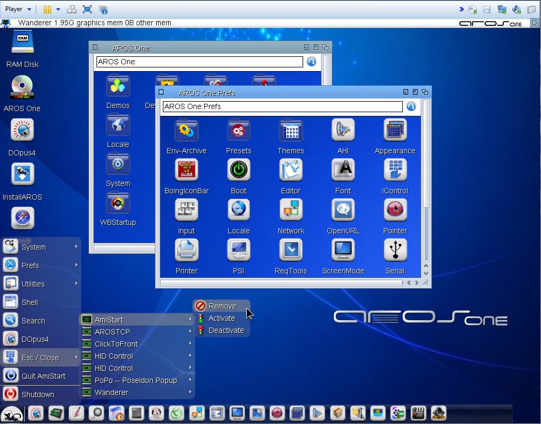The width and height of the screenshot is (541, 424).
Task: Click Shutdown in the start menu
Action: pyautogui.click(x=37, y=395)
